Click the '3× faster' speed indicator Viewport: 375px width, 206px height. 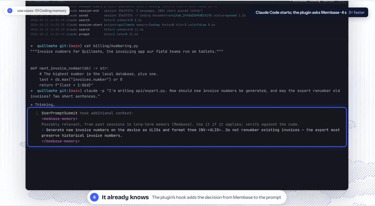[x=356, y=12]
